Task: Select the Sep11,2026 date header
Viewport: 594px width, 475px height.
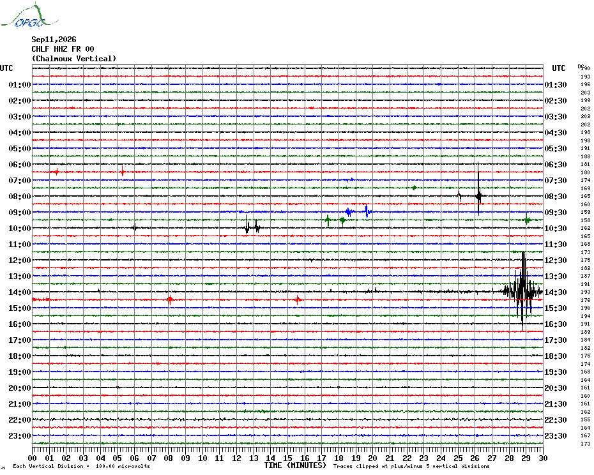Action: (x=54, y=40)
